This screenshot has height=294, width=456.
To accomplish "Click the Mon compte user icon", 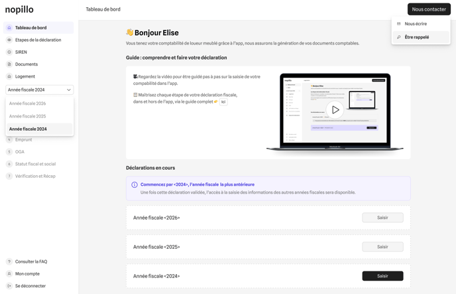I will 9,273.
